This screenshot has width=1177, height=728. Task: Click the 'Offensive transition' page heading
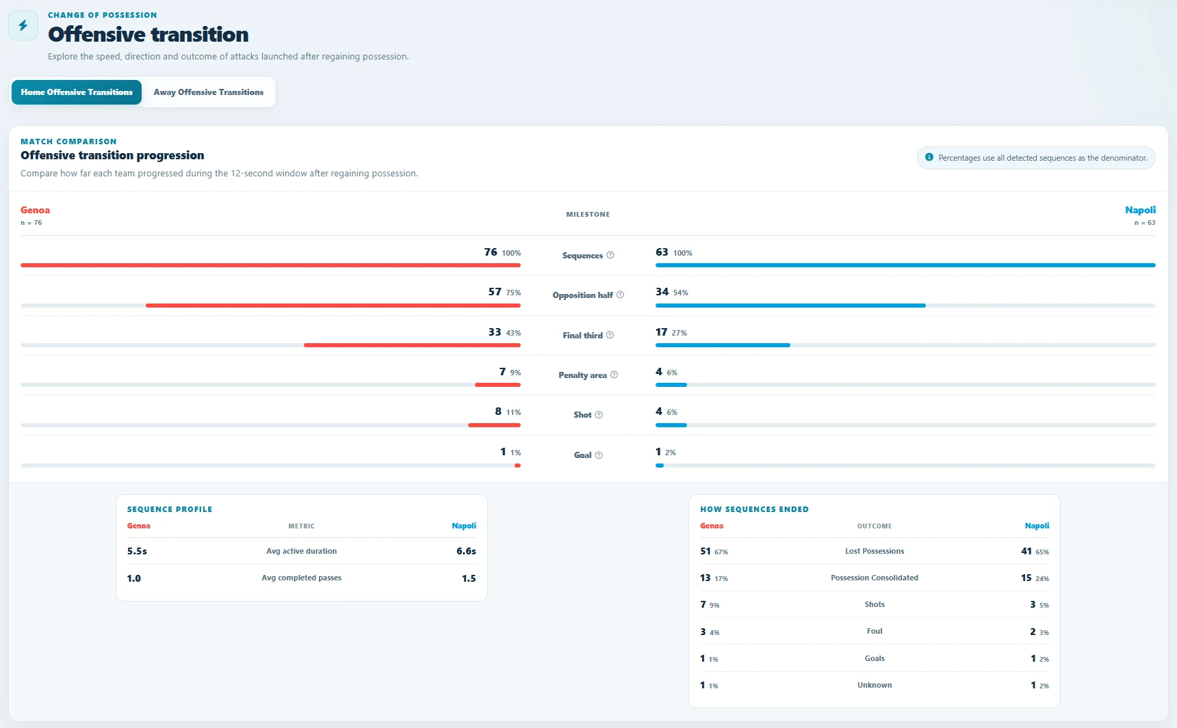coord(148,34)
